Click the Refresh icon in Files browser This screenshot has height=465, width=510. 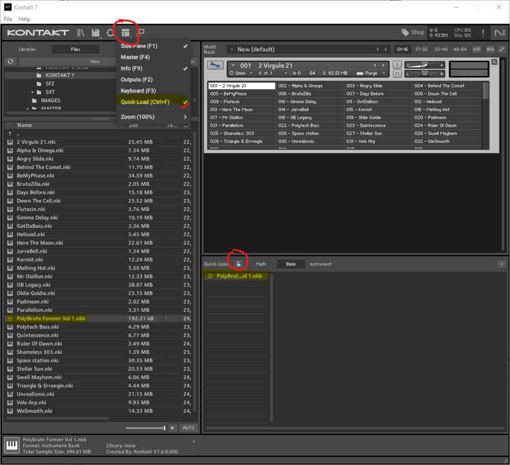click(10, 61)
